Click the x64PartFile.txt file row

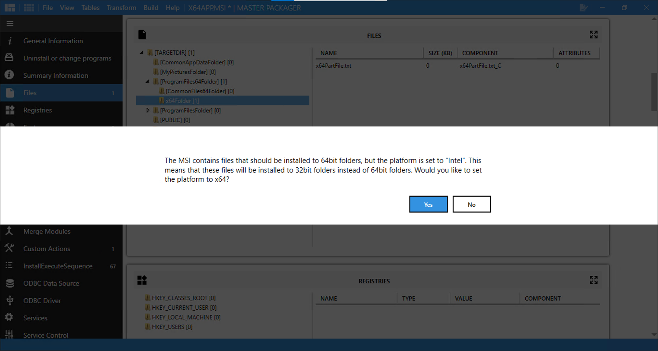coord(457,65)
